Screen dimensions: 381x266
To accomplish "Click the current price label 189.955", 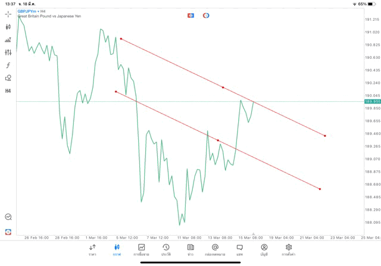I will pyautogui.click(x=373, y=101).
